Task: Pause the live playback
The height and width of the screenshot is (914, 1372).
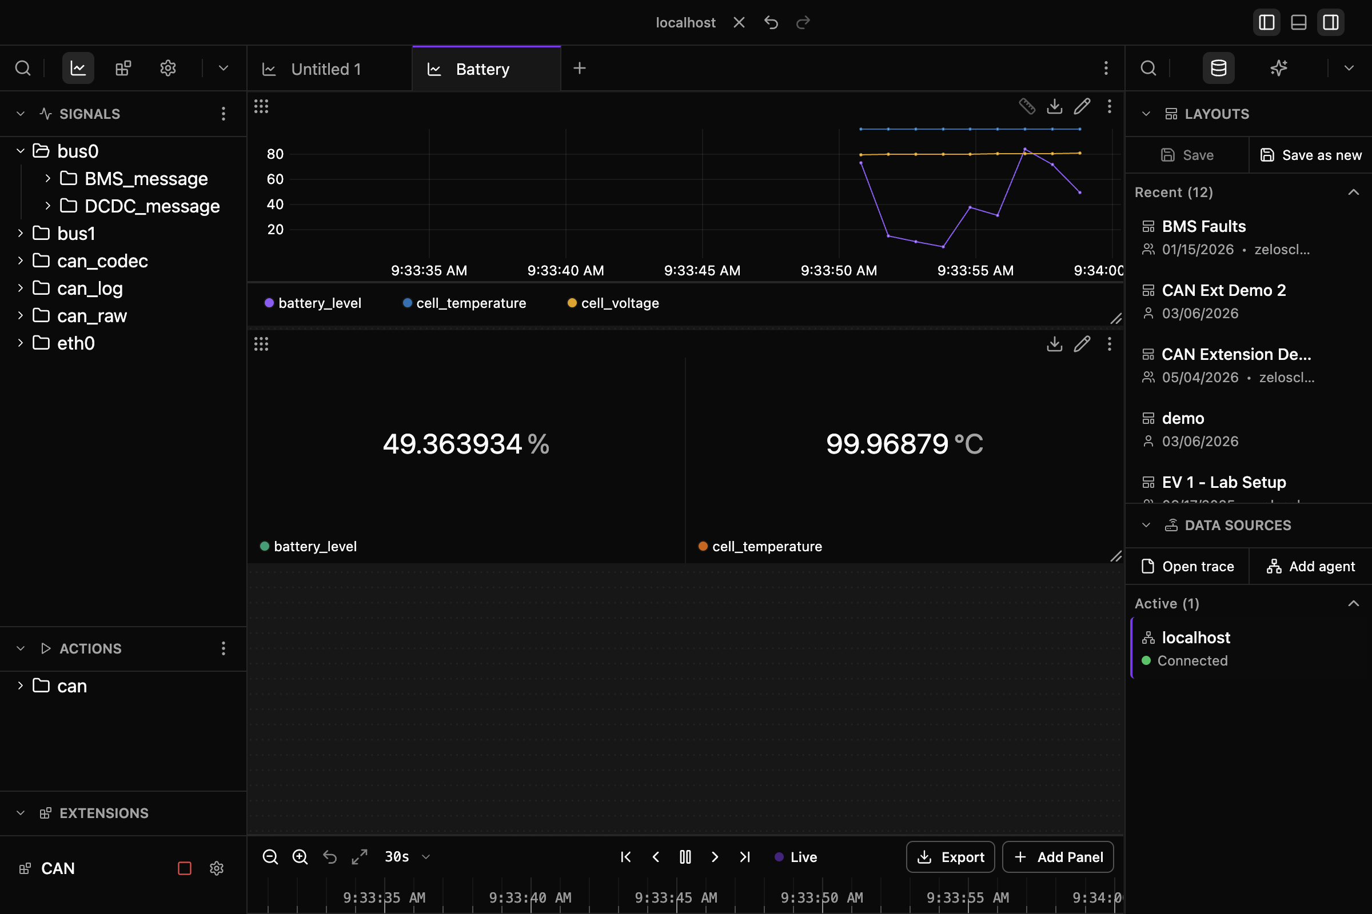Action: point(685,857)
